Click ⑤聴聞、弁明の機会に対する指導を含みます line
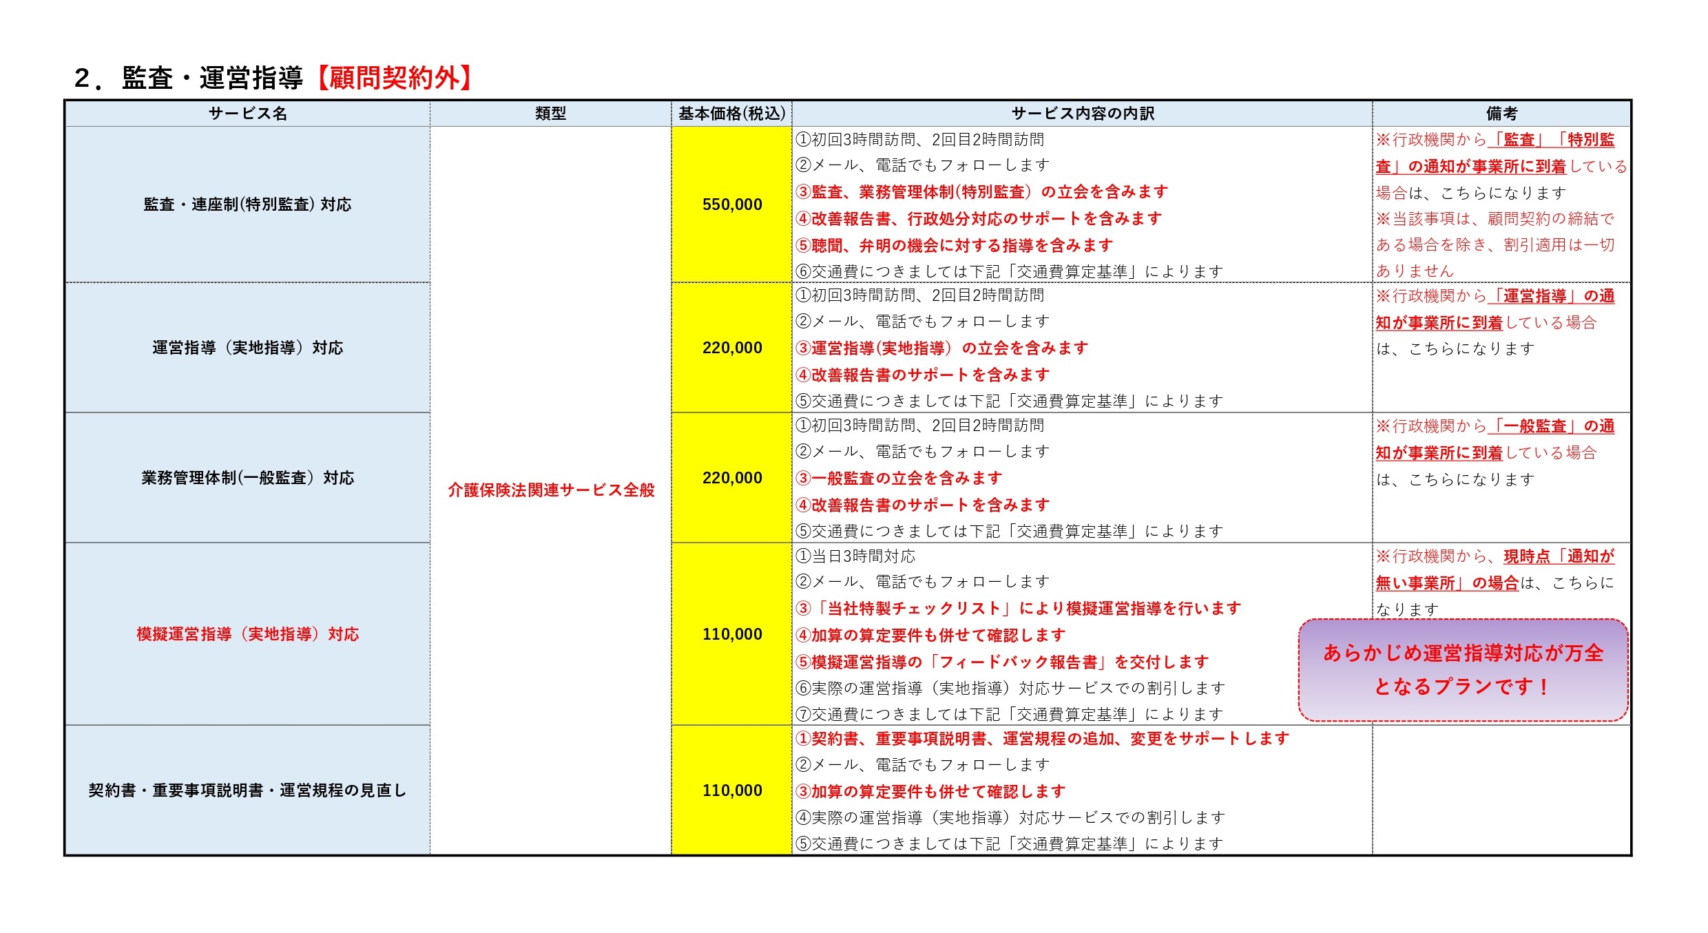 tap(955, 246)
